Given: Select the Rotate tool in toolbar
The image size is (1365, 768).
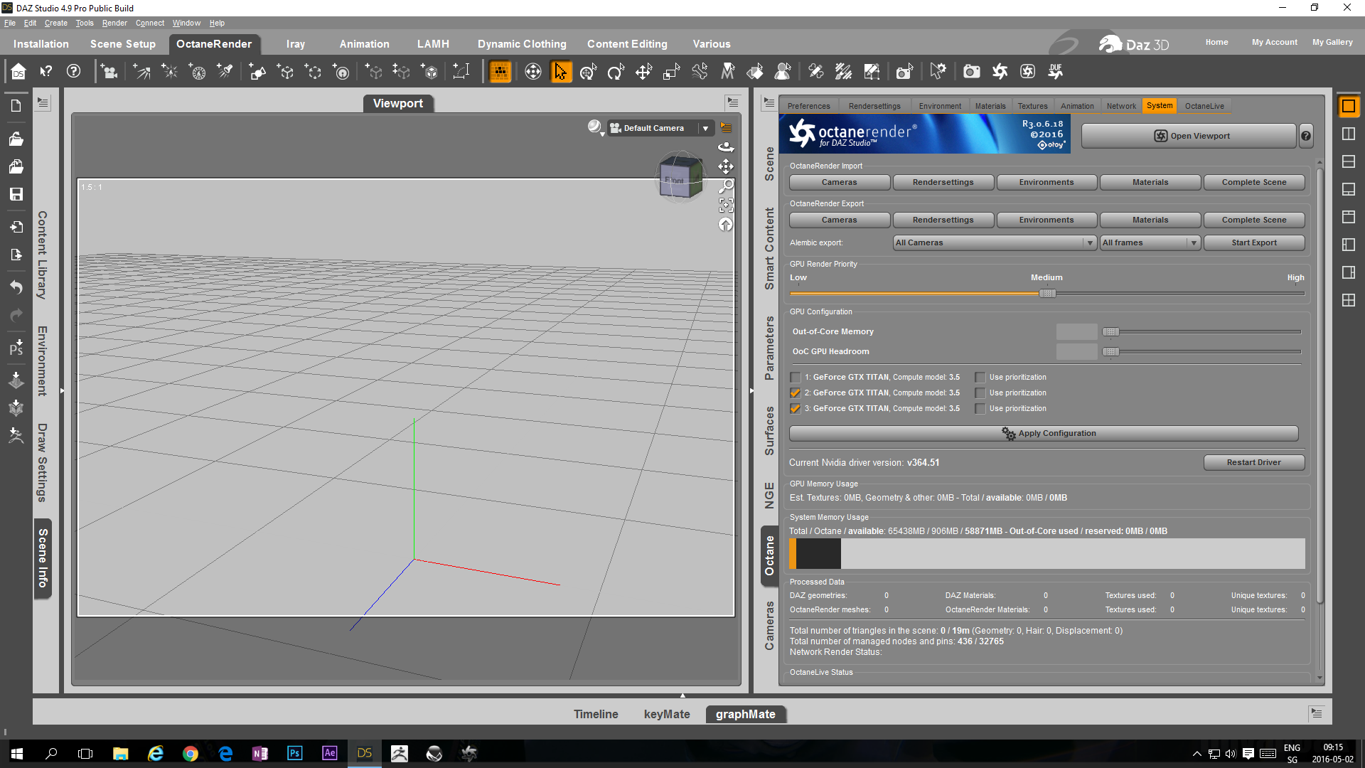Looking at the screenshot, I should tap(616, 72).
